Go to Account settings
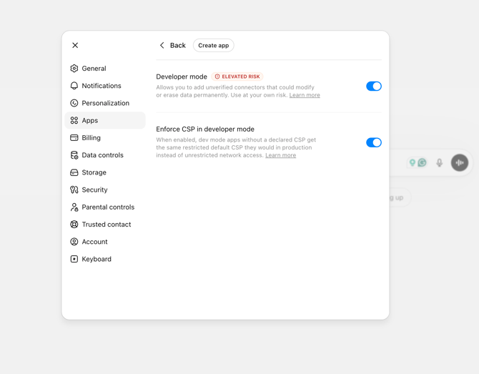This screenshot has width=479, height=374. coord(105,242)
